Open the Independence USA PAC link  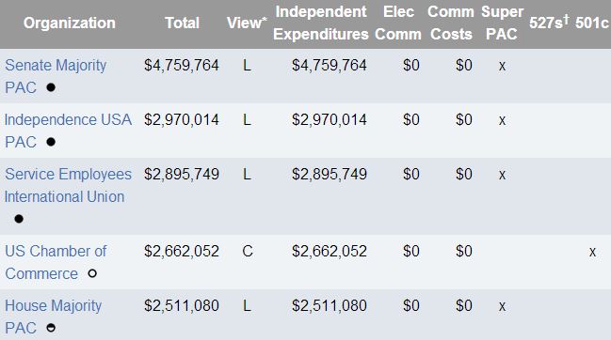click(x=68, y=131)
